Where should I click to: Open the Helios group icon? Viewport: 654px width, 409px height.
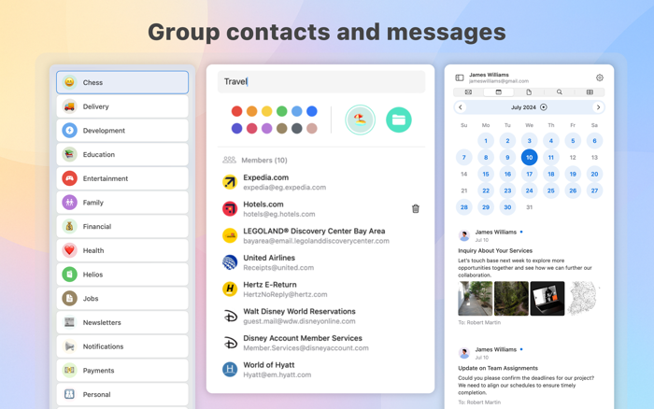[70, 275]
